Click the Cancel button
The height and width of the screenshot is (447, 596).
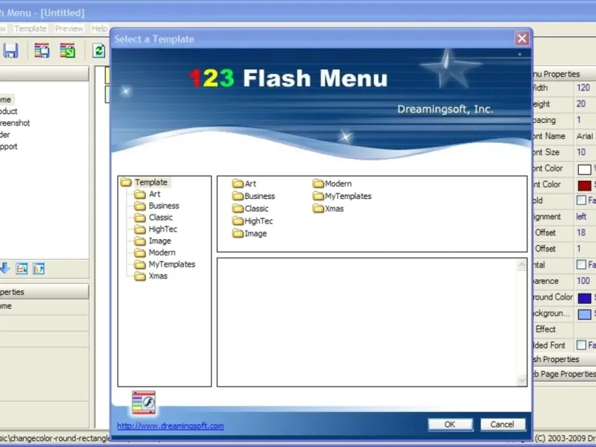[502, 425]
